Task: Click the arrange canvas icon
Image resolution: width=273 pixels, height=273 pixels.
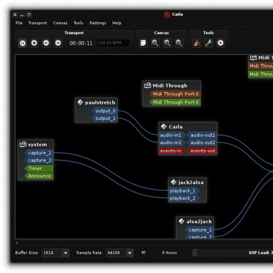Action: pos(143,43)
